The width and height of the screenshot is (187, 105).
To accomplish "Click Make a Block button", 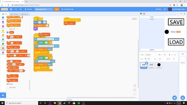I will [12, 87].
